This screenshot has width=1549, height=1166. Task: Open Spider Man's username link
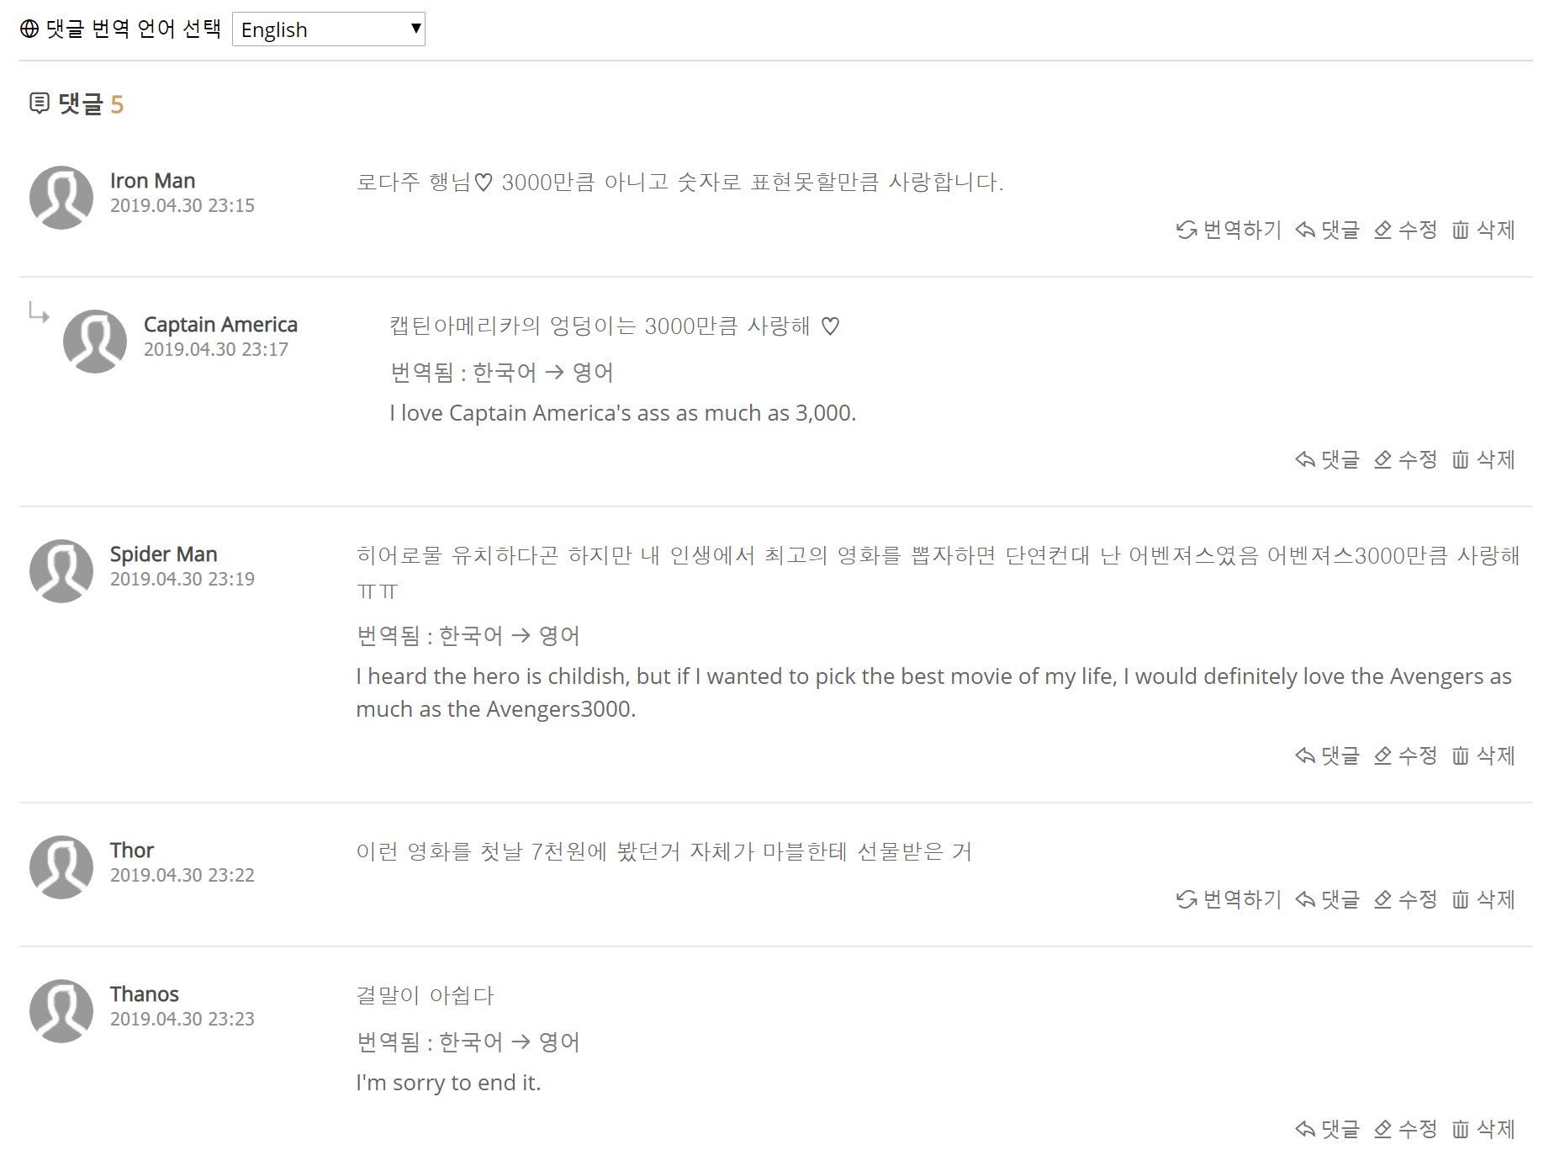pyautogui.click(x=164, y=554)
